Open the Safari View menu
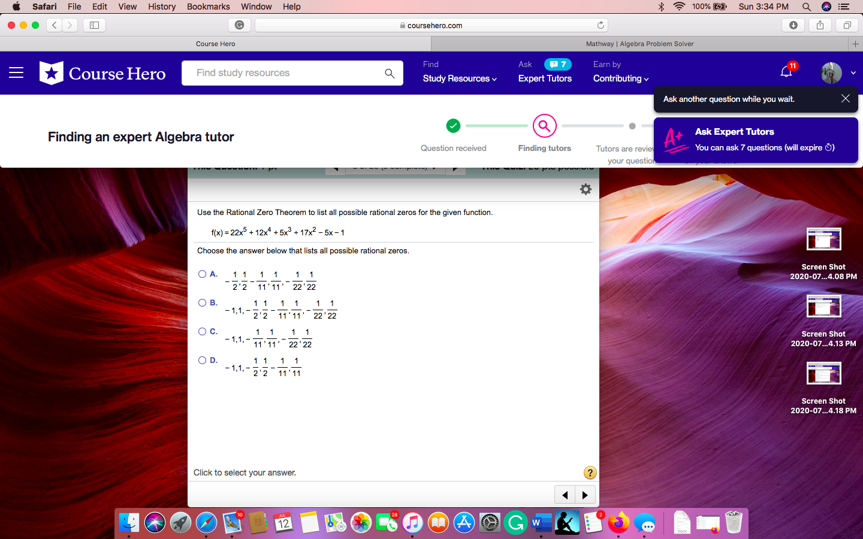This screenshot has height=539, width=863. pos(127,7)
